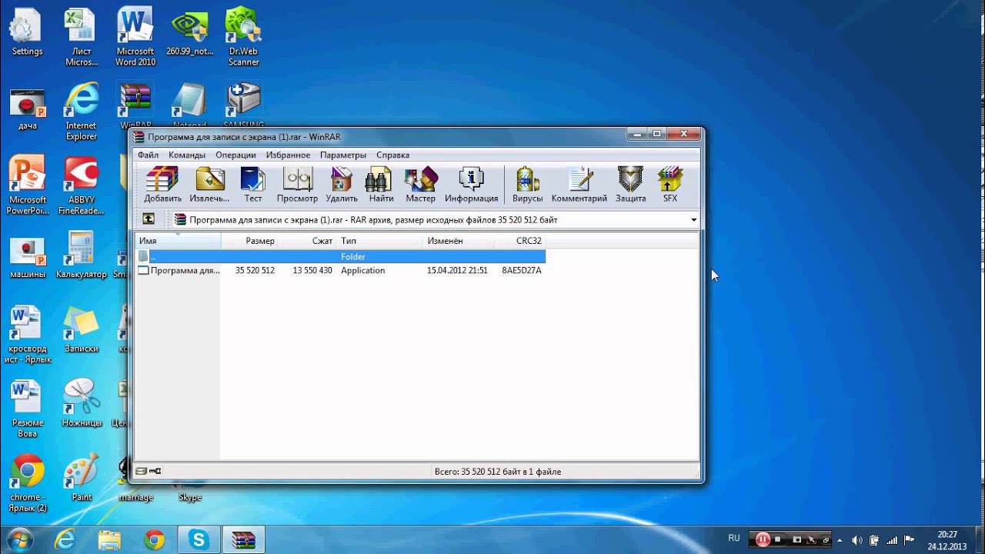Open Калькулятор desktop shortcut

click(x=81, y=255)
